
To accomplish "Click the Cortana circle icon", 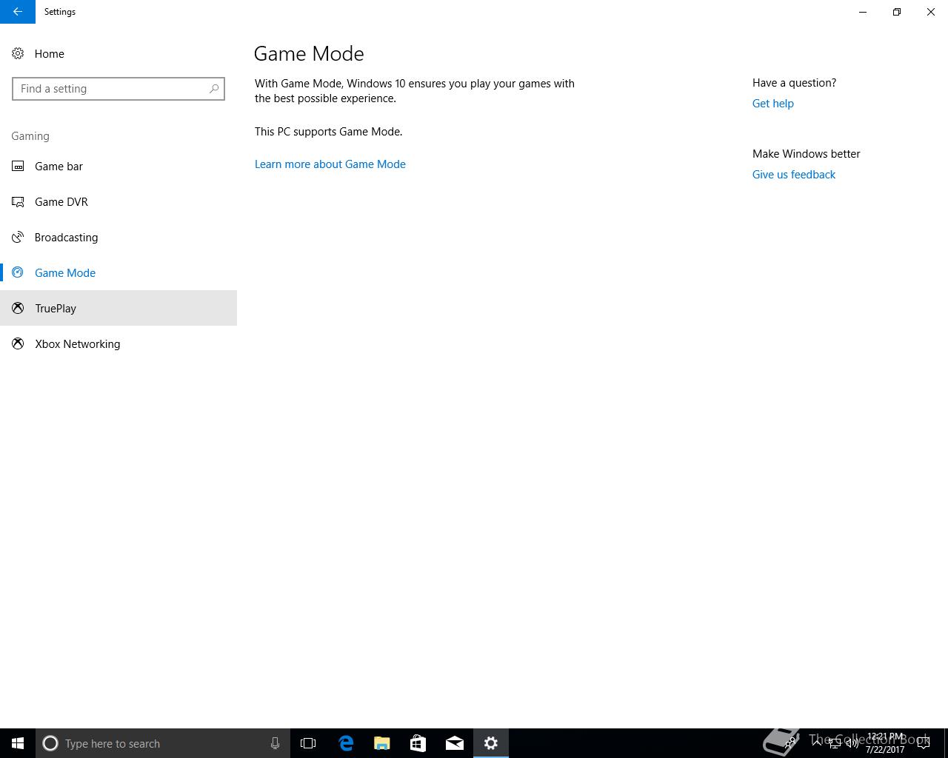I will (50, 743).
